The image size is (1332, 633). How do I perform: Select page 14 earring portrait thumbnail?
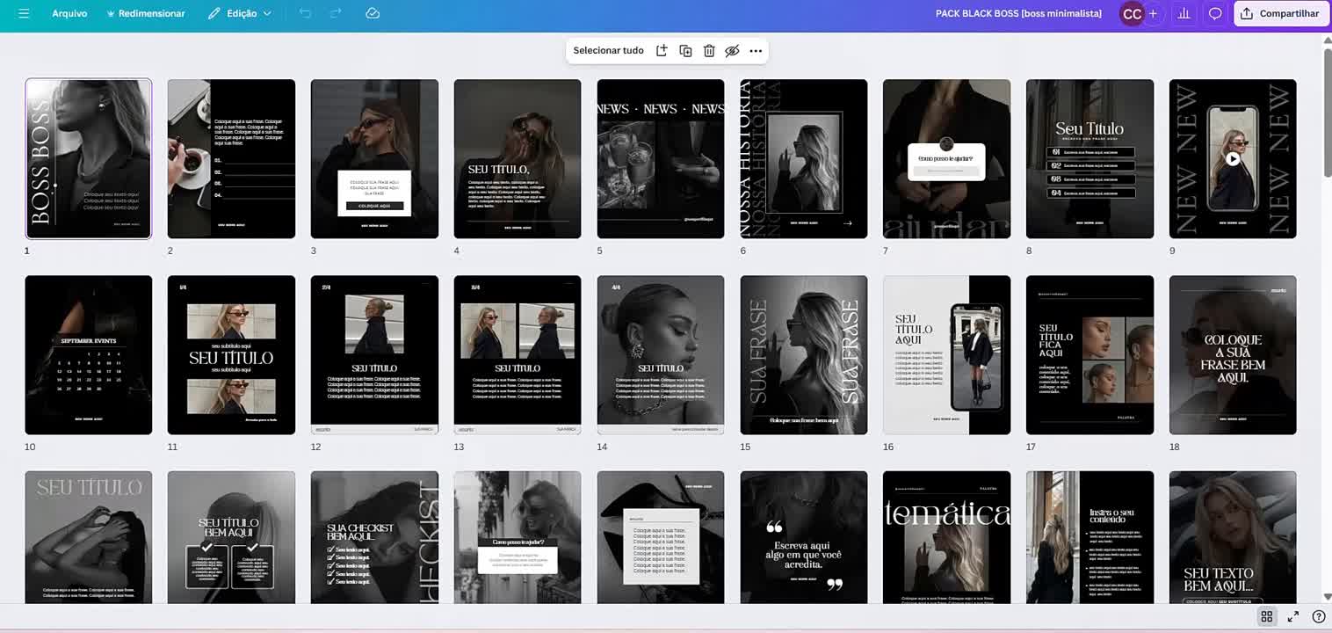click(x=661, y=355)
